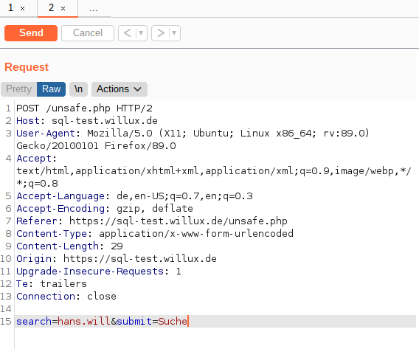Open the forward history dropdown arrow
Image resolution: width=419 pixels, height=349 pixels.
174,33
